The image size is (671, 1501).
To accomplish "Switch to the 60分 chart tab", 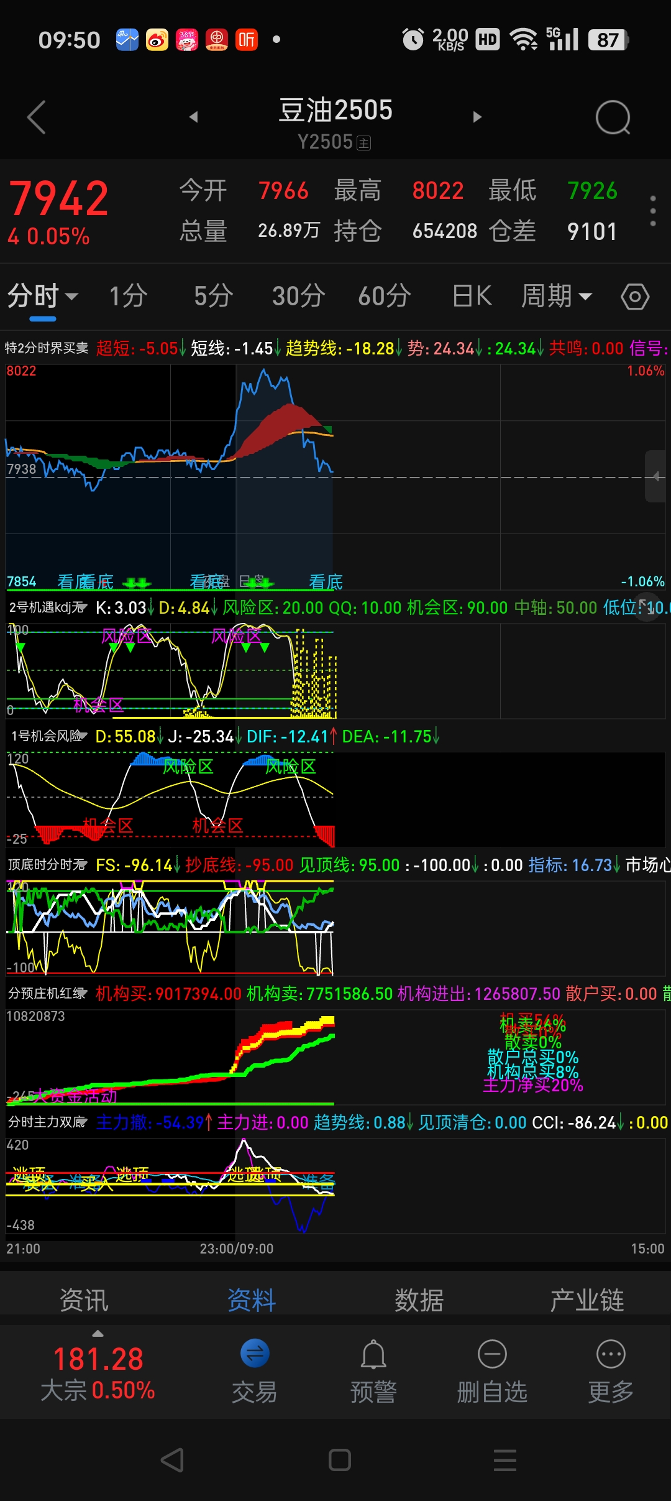I will 385,296.
